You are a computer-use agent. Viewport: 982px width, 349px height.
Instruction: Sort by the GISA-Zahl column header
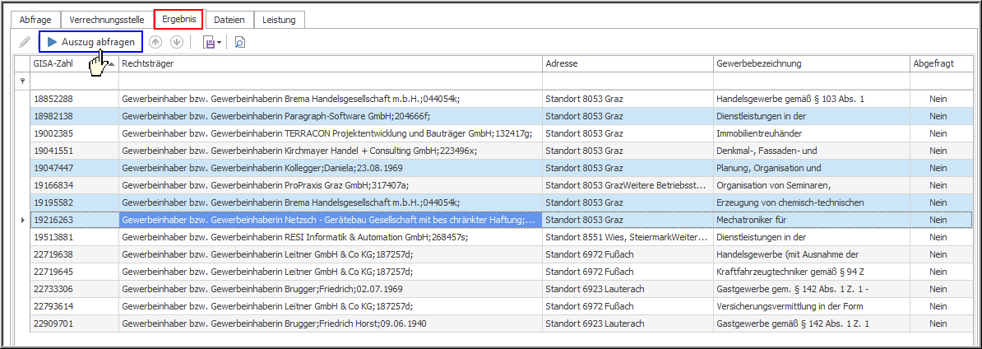[75, 64]
